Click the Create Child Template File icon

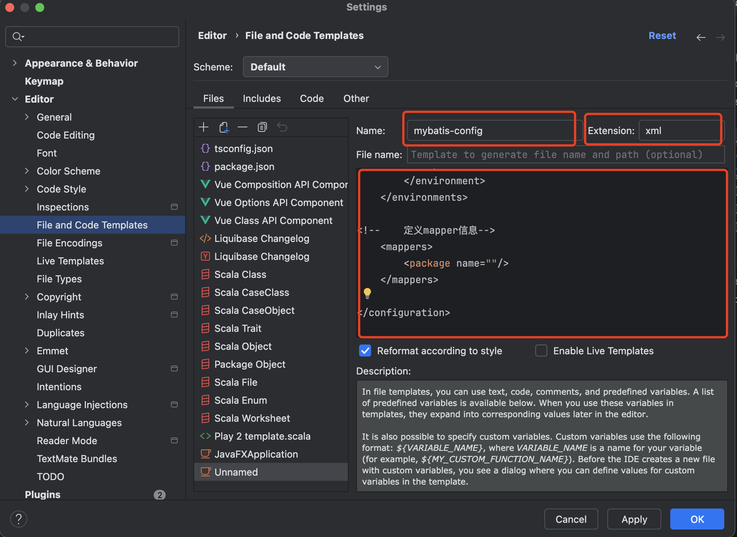[x=224, y=127]
